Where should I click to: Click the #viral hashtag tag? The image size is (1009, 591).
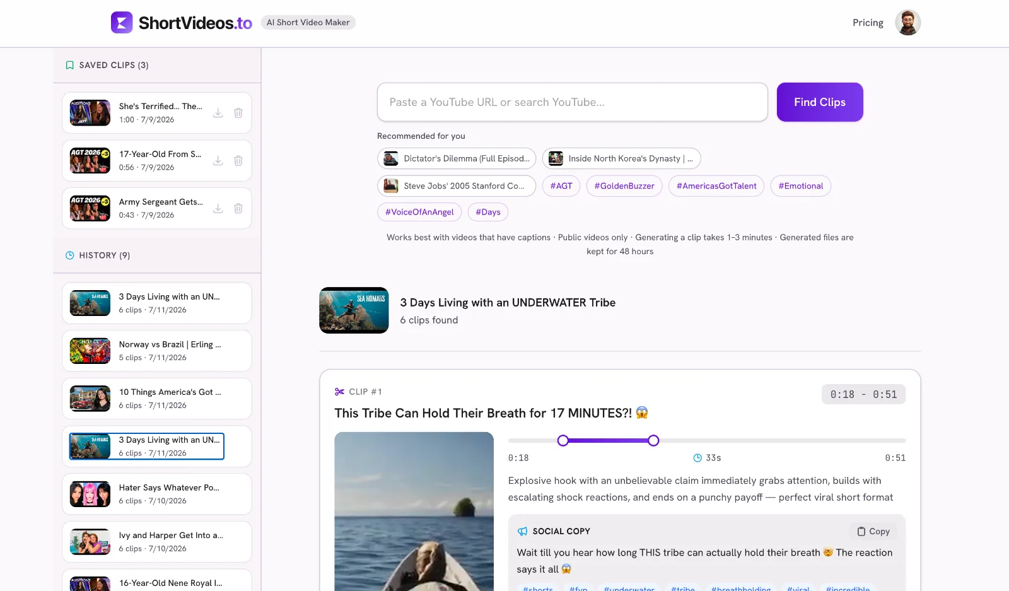(798, 588)
